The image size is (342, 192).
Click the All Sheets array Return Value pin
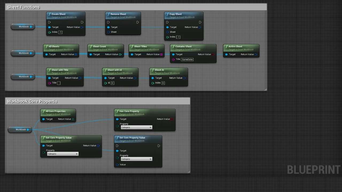(76, 54)
